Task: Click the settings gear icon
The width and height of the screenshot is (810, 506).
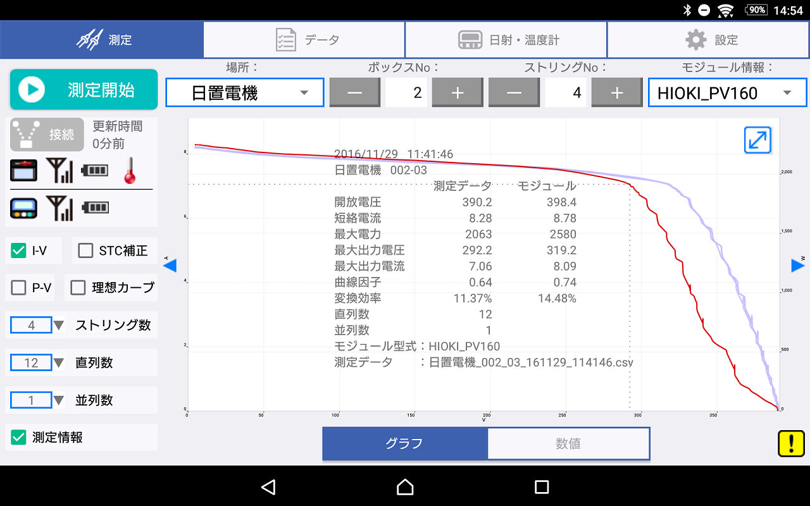Action: [x=696, y=40]
